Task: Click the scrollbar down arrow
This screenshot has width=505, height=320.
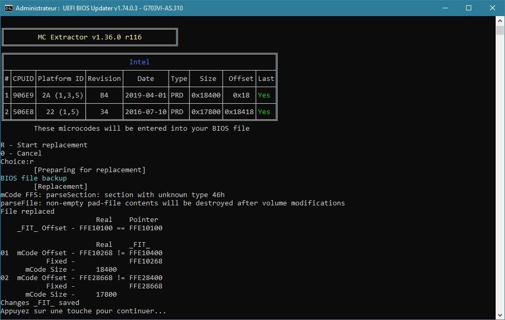Action: tap(500, 315)
